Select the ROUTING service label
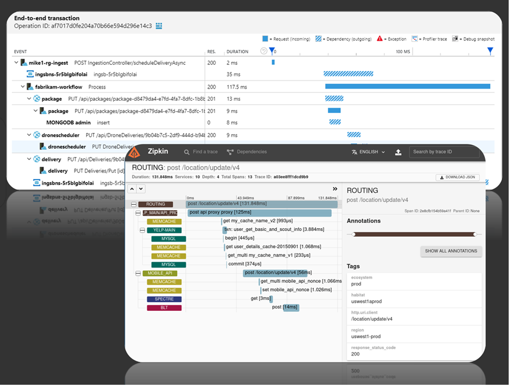 tap(155, 204)
